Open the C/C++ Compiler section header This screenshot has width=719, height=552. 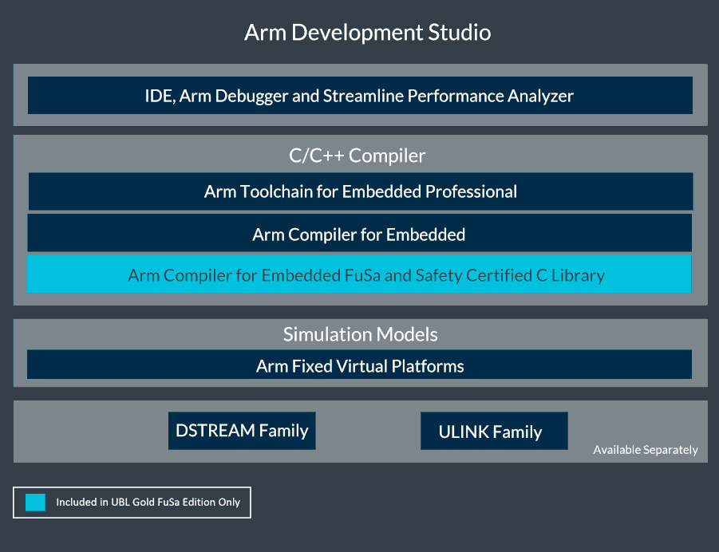click(x=360, y=156)
